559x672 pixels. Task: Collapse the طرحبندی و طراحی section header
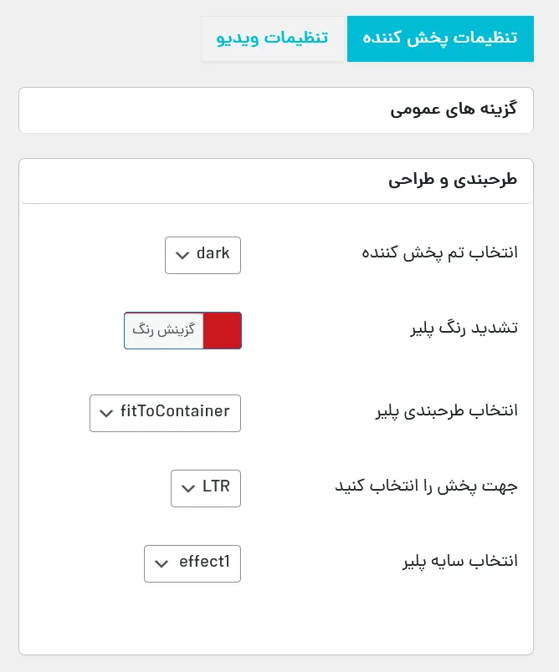(x=276, y=181)
